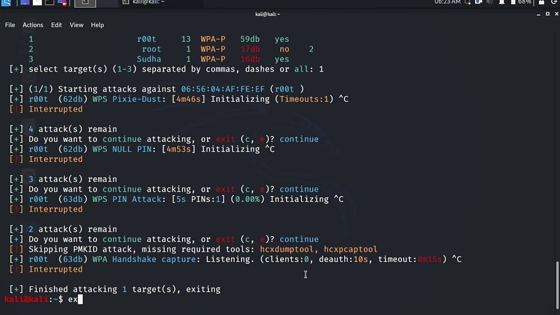
Task: Click the '0.00%' progress text
Action: pyautogui.click(x=248, y=199)
